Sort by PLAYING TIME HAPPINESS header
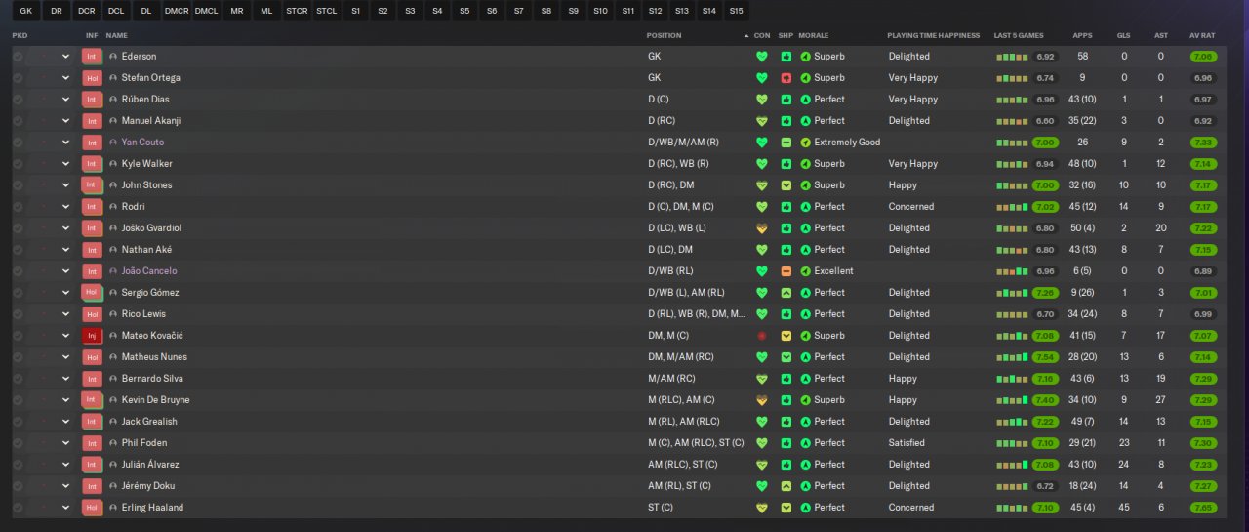 point(934,35)
